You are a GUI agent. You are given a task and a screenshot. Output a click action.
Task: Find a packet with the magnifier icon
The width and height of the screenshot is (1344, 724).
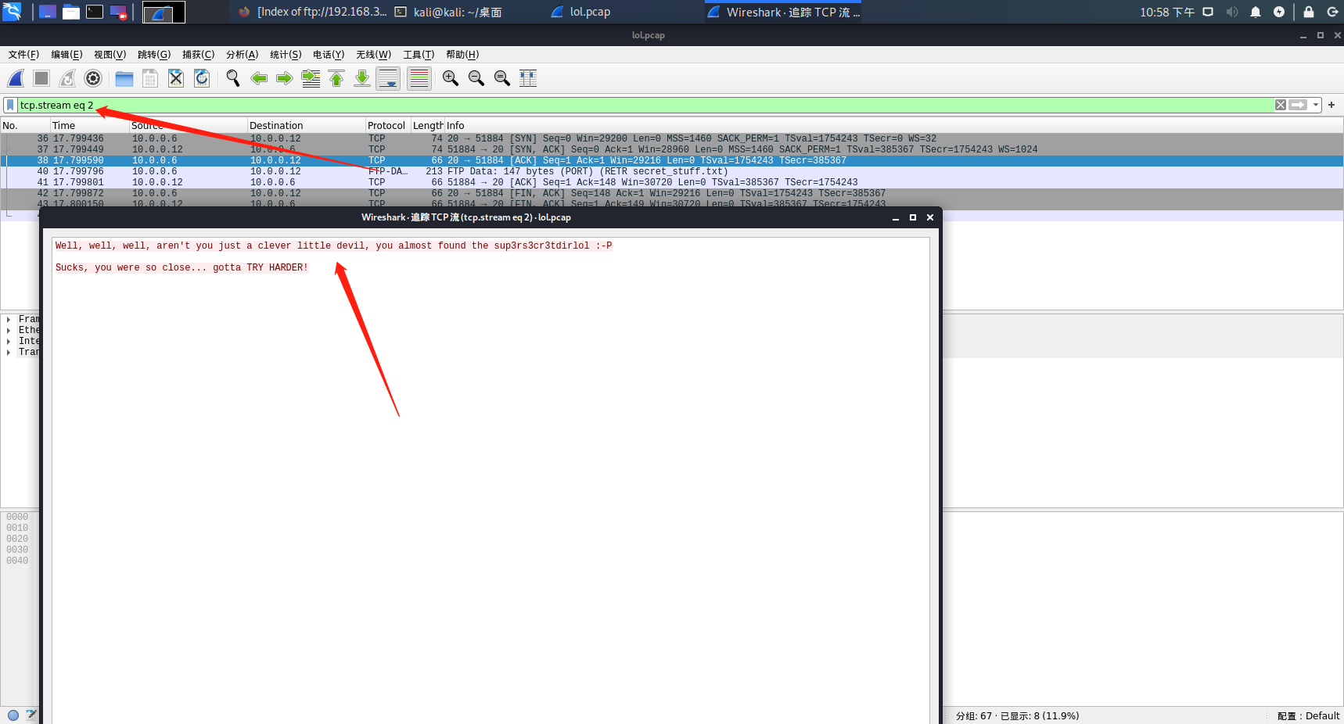233,78
